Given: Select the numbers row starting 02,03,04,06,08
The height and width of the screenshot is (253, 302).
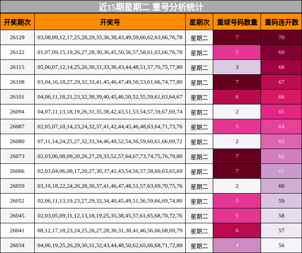Looking at the screenshot, I should 110,171.
